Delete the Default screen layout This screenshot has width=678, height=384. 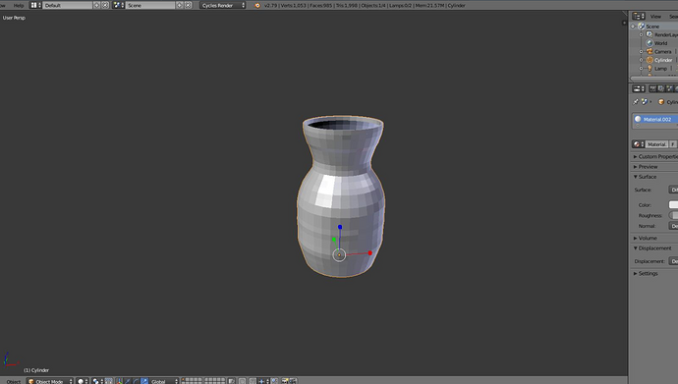click(105, 5)
